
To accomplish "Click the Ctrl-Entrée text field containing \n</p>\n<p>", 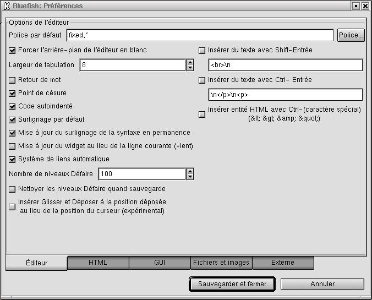I will pos(285,95).
